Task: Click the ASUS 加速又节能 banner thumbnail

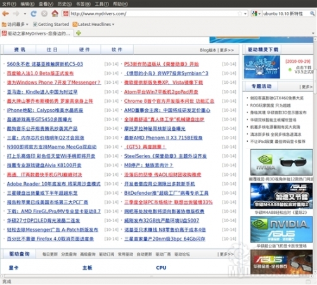Action: 281,196
